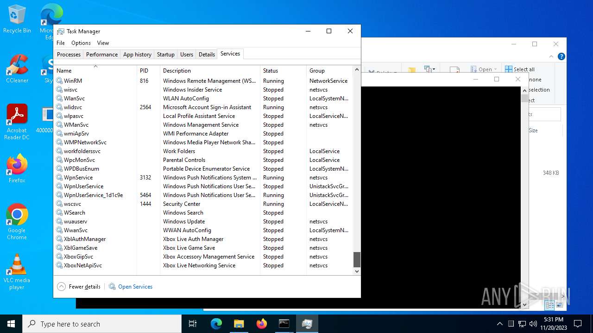Select the WMPNetworkSvc service row
Image resolution: width=593 pixels, height=333 pixels.
203,142
